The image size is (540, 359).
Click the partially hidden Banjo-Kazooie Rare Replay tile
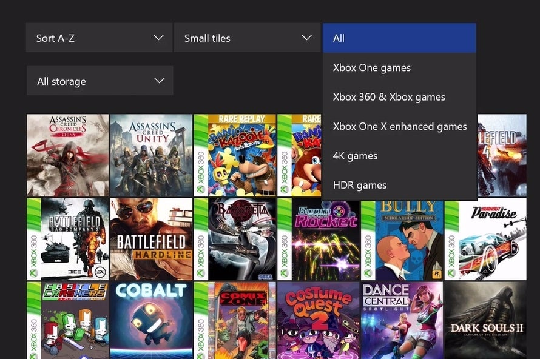[x=300, y=155]
